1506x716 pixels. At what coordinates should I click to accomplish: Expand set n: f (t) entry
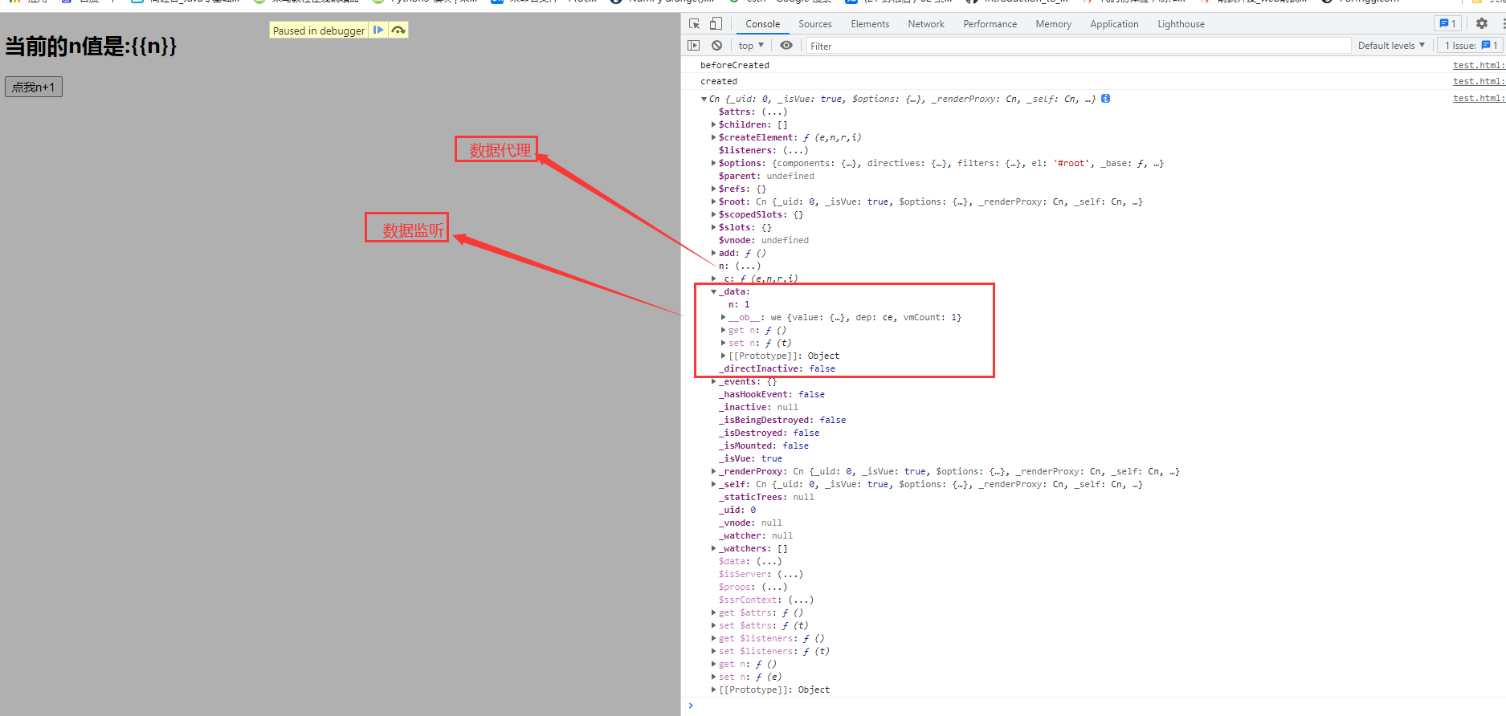(x=723, y=344)
